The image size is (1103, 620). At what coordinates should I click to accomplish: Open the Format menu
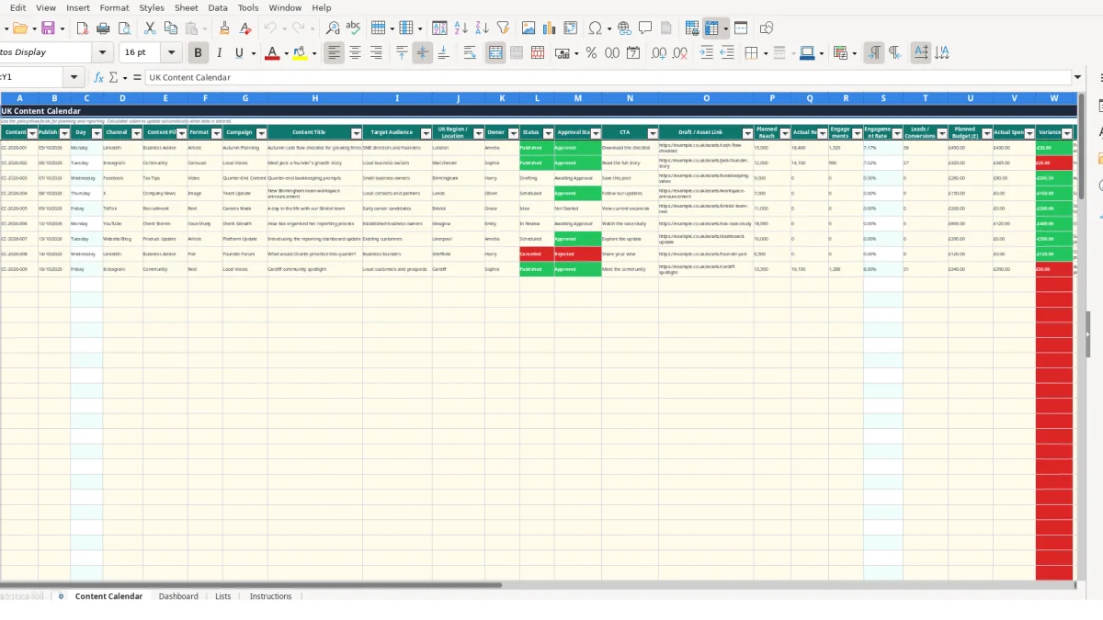(x=114, y=7)
